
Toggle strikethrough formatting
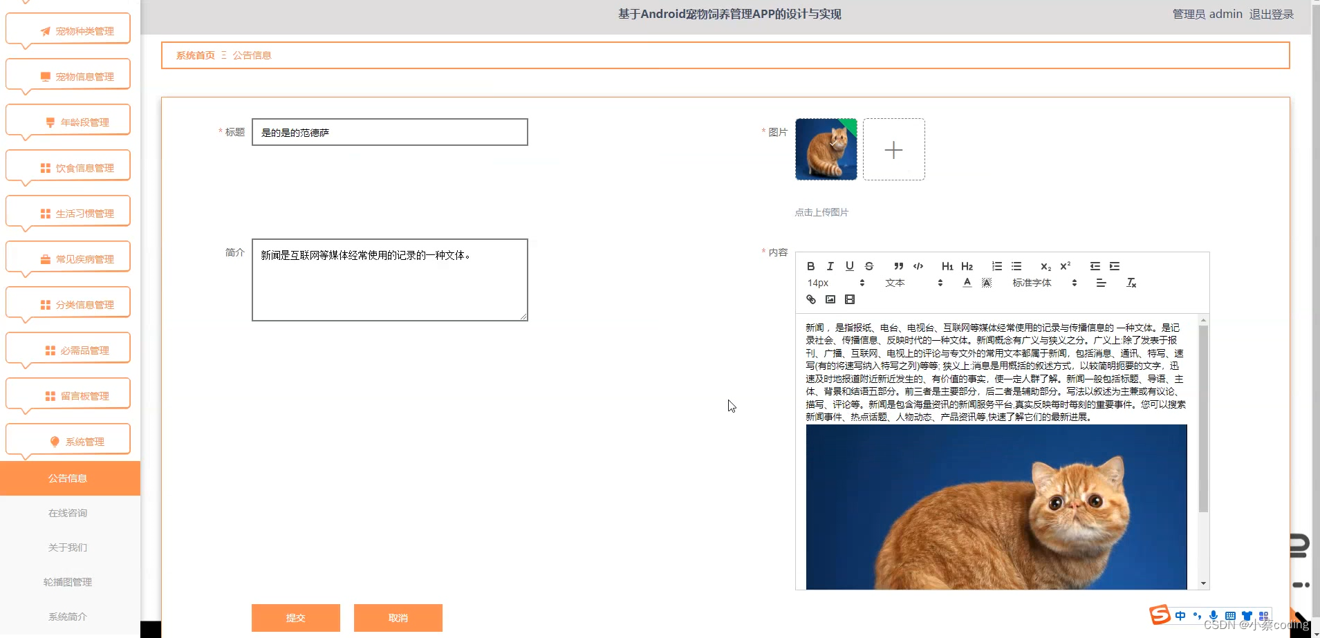(869, 266)
